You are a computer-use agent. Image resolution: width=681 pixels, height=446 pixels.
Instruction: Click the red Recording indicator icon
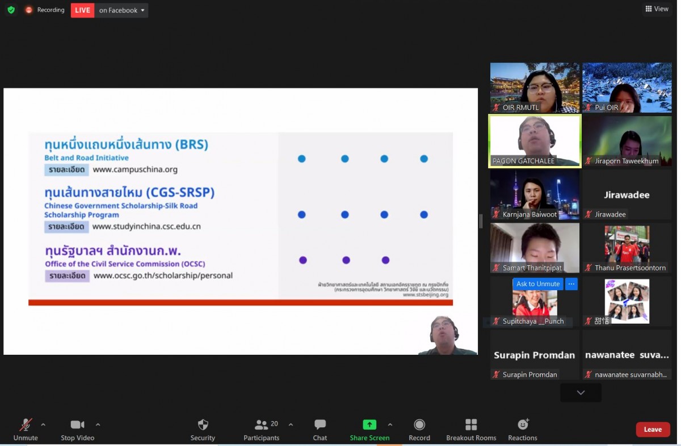[x=28, y=10]
